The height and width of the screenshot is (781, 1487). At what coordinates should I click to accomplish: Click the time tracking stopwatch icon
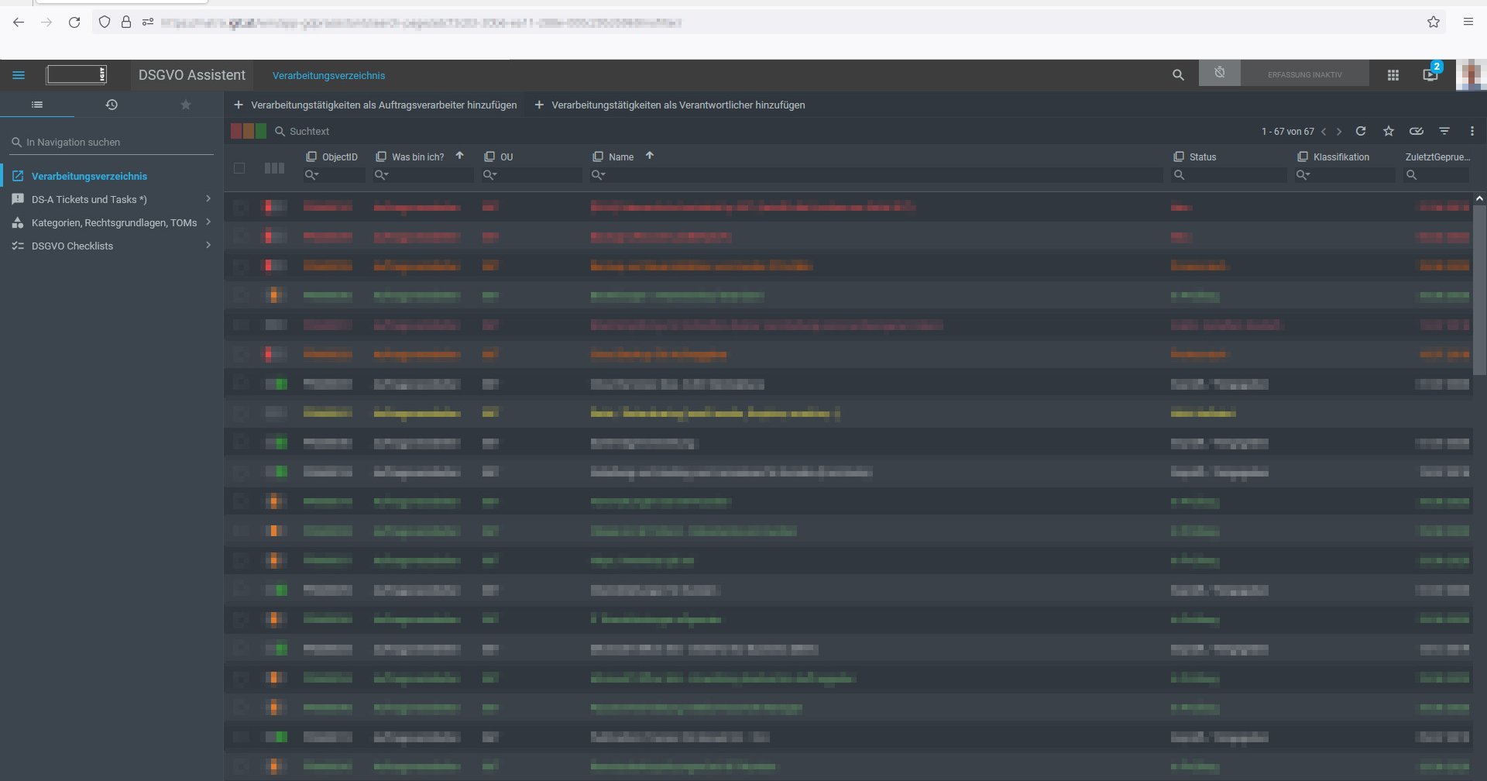[1220, 74]
